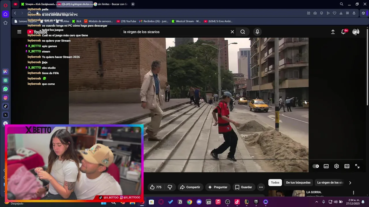Open (6264) Si Eres Ambi... bookmark
The width and height of the screenshot is (369, 207).
218,21
